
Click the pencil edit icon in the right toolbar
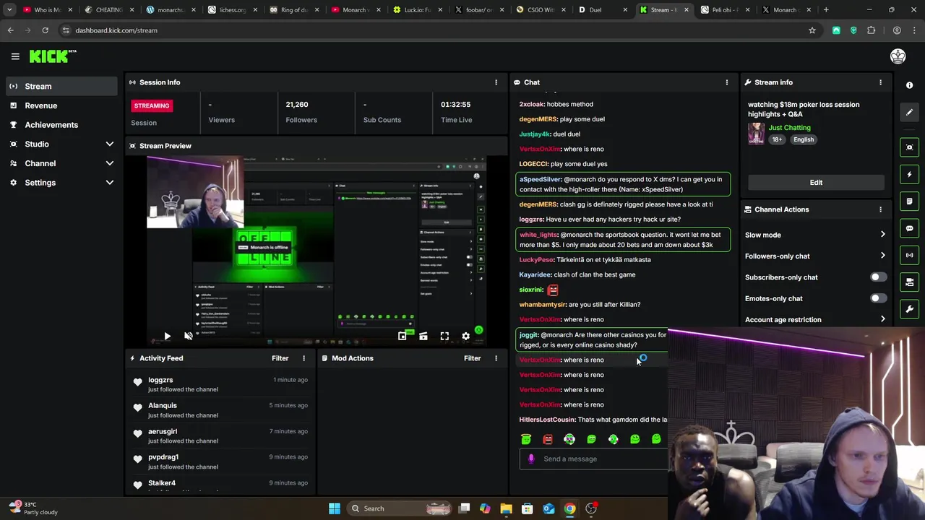tap(909, 112)
